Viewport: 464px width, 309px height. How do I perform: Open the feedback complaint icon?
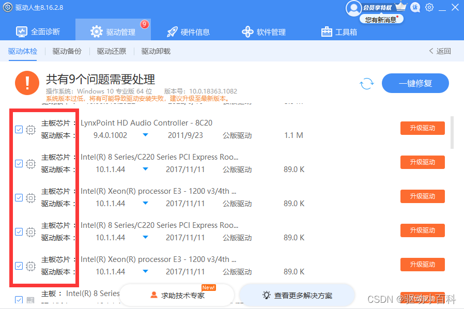415,7
